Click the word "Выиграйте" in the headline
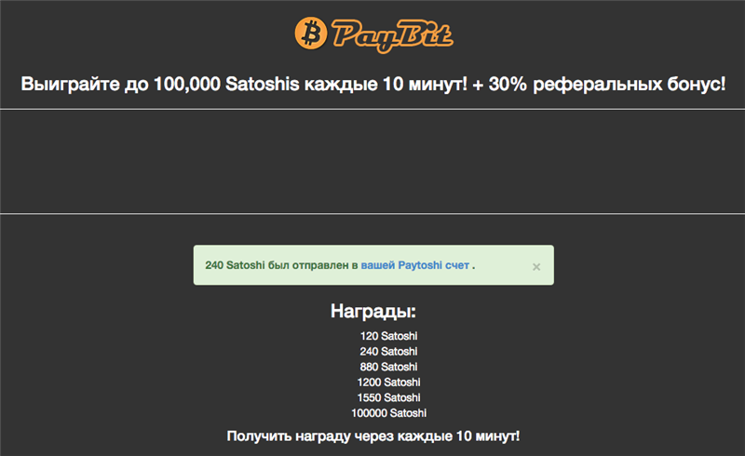The height and width of the screenshot is (456, 745). [70, 84]
